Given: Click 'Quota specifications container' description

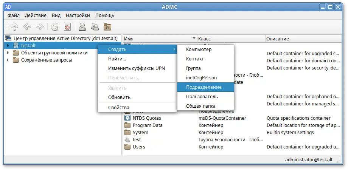Looking at the screenshot, I should tap(298, 118).
